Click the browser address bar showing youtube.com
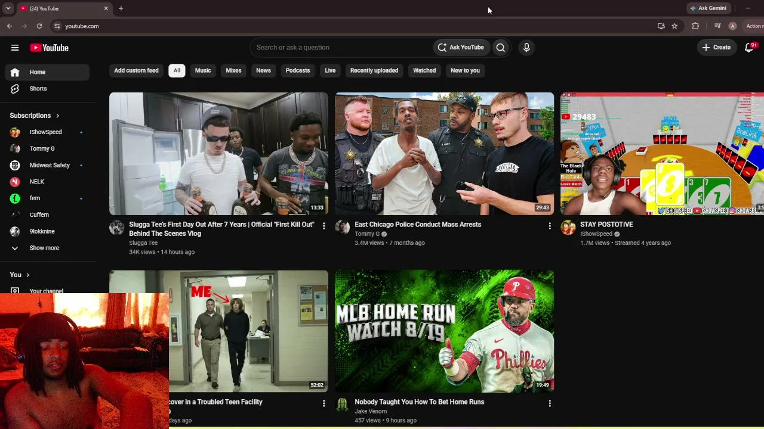 (x=352, y=26)
